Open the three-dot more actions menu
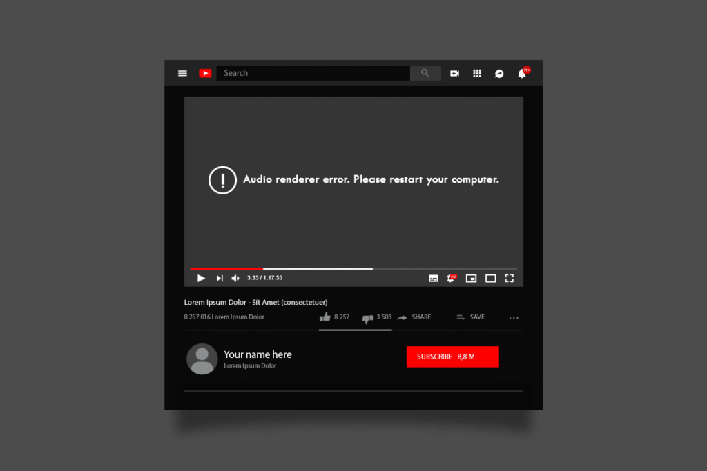This screenshot has width=707, height=471. pos(514,317)
